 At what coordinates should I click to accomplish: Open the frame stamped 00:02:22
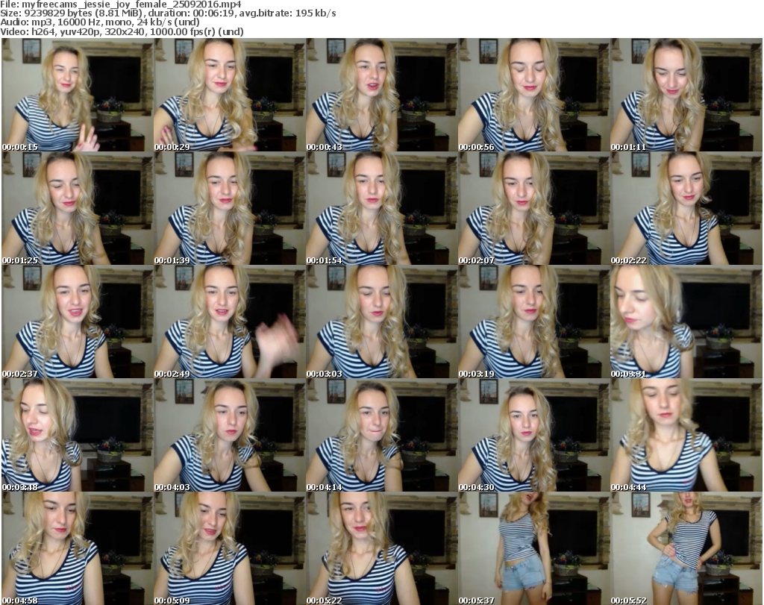[x=686, y=208]
